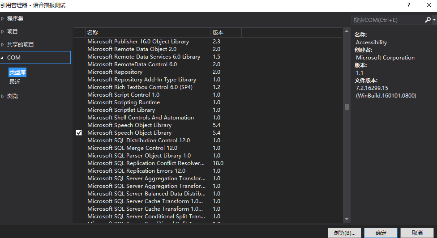The height and width of the screenshot is (238, 437).
Task: Sort by the 版本 column header
Action: (226, 32)
